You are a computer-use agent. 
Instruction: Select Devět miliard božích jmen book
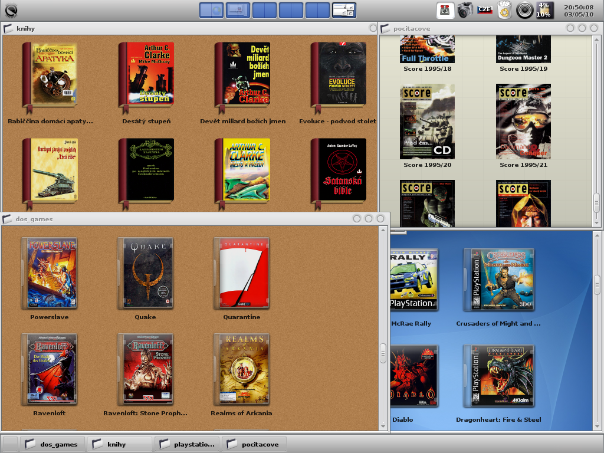(242, 77)
